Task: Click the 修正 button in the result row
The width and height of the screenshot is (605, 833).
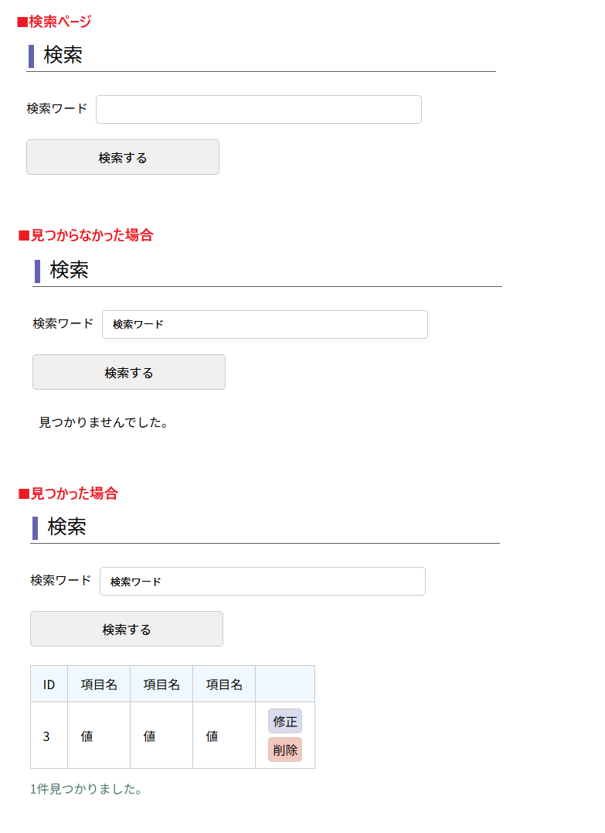Action: pyautogui.click(x=285, y=721)
